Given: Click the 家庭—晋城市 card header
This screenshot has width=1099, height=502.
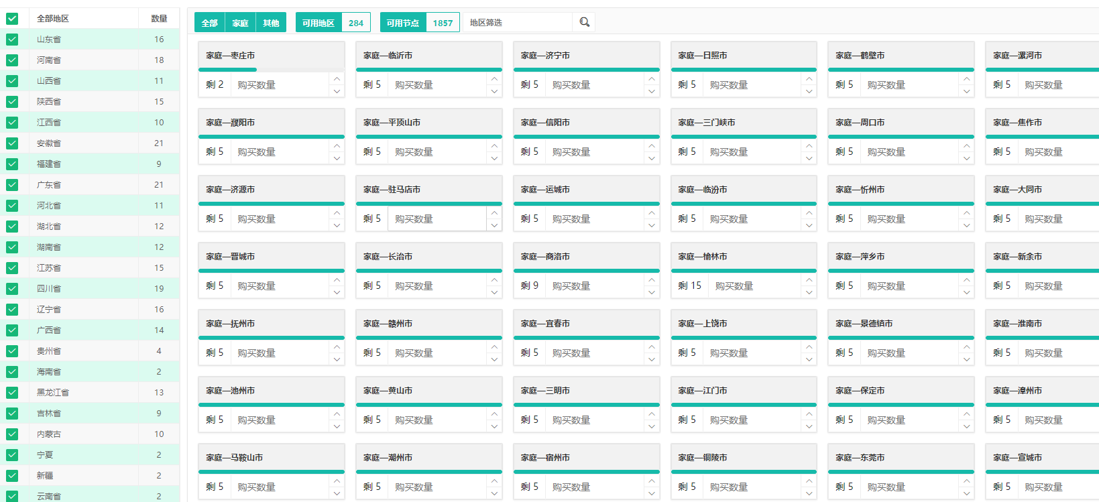Looking at the screenshot, I should [271, 257].
